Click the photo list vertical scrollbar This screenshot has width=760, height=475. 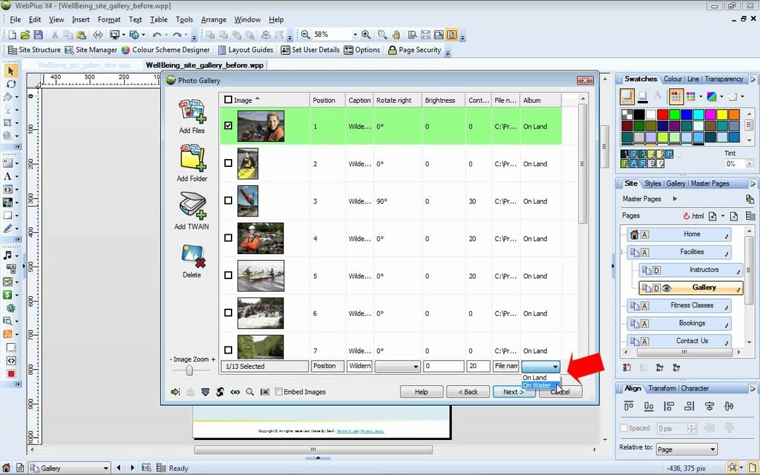coord(583,165)
